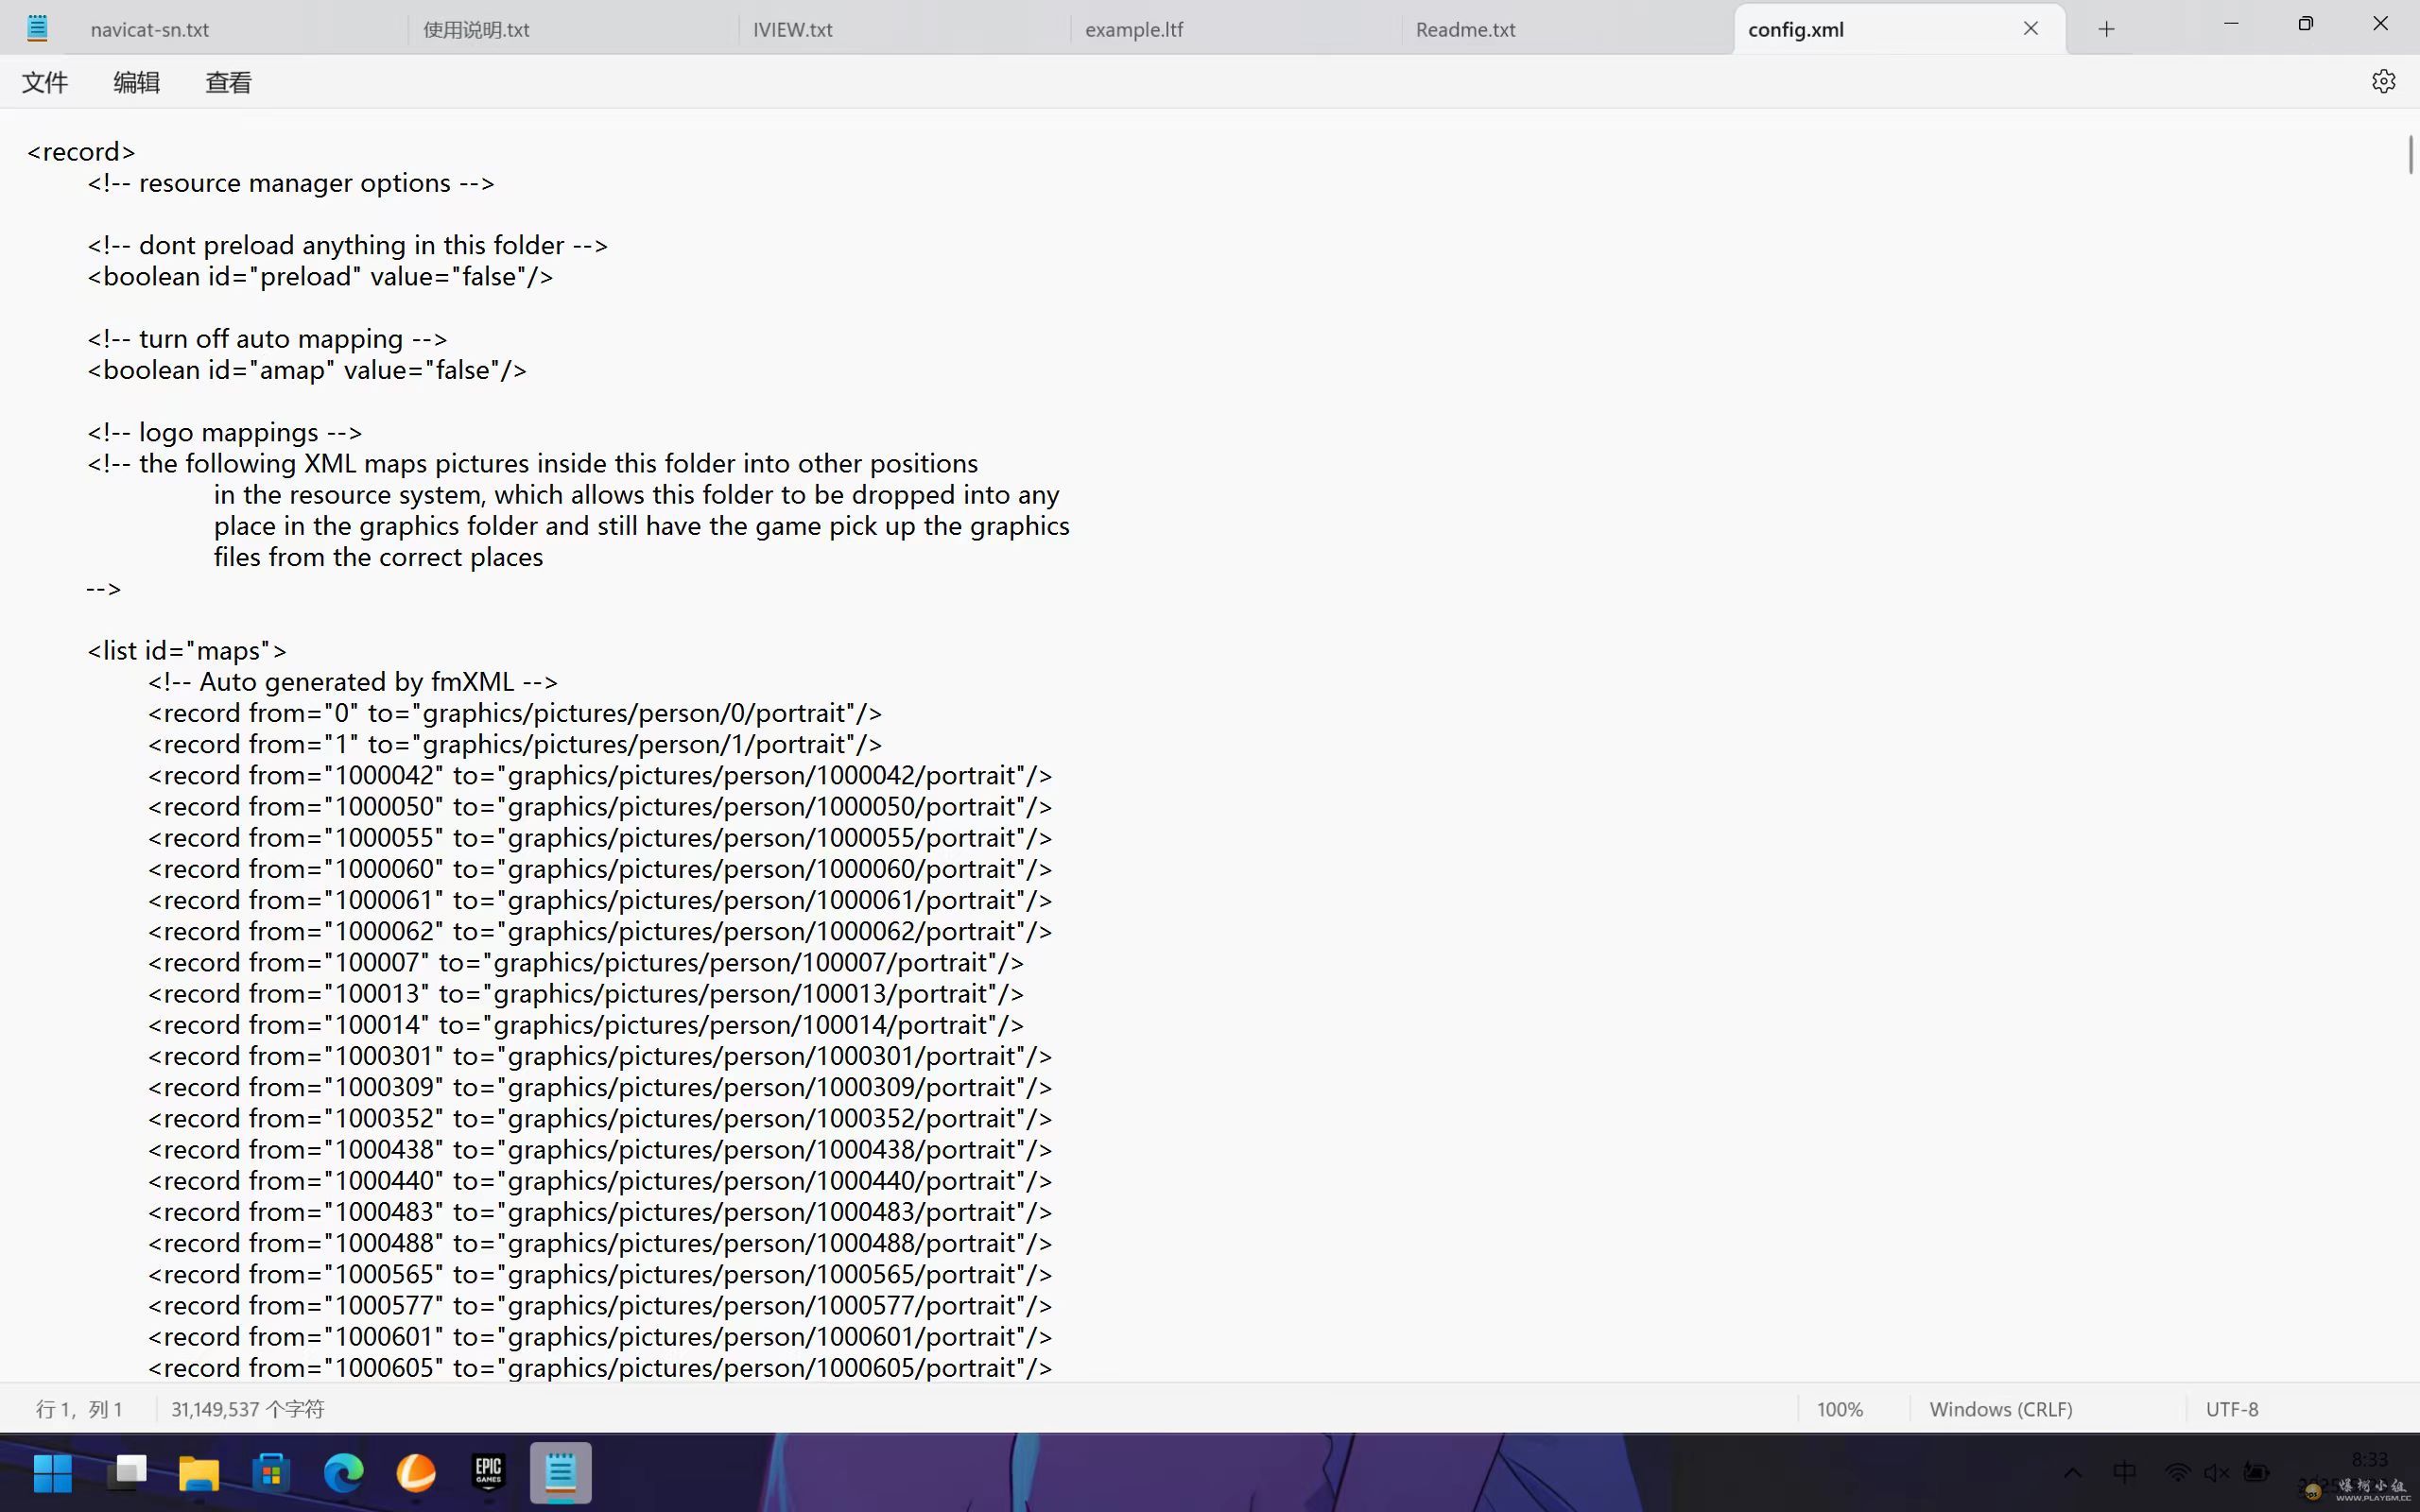Add a new tab with plus icon
2420x1512 pixels.
click(2106, 29)
